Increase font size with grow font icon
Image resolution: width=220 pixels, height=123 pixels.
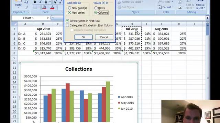click(55, 2)
